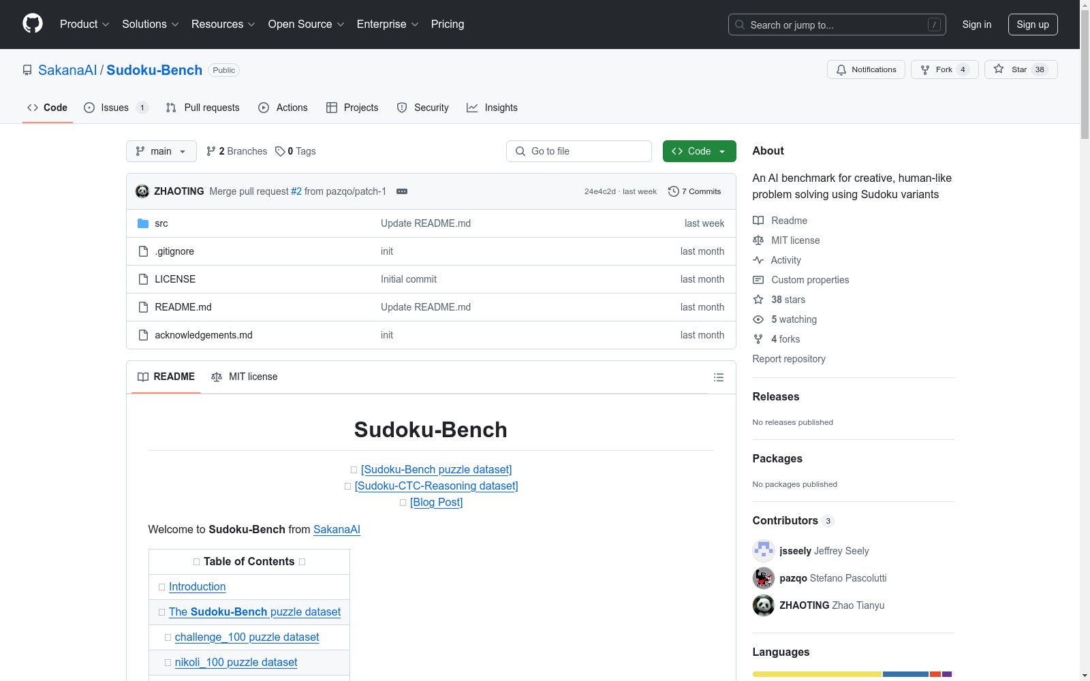The height and width of the screenshot is (681, 1090).
Task: Click the acknowledgements.md file icon
Action: tap(143, 335)
